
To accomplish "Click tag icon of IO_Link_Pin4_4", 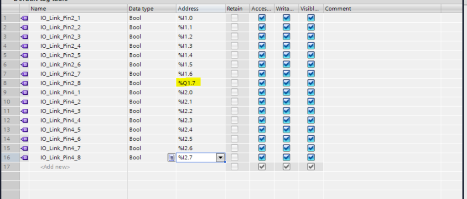I will click(24, 120).
